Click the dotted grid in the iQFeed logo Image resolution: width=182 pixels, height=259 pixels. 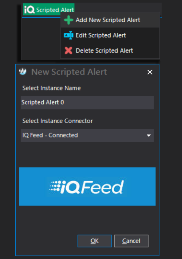pos(55,186)
